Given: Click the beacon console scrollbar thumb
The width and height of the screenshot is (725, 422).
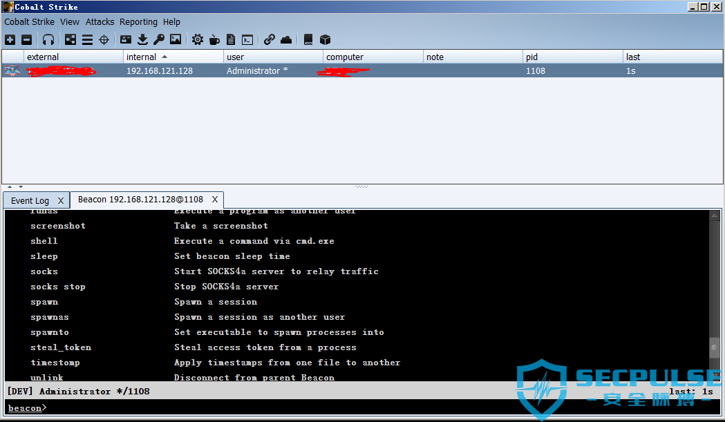Looking at the screenshot, I should coord(715,347).
